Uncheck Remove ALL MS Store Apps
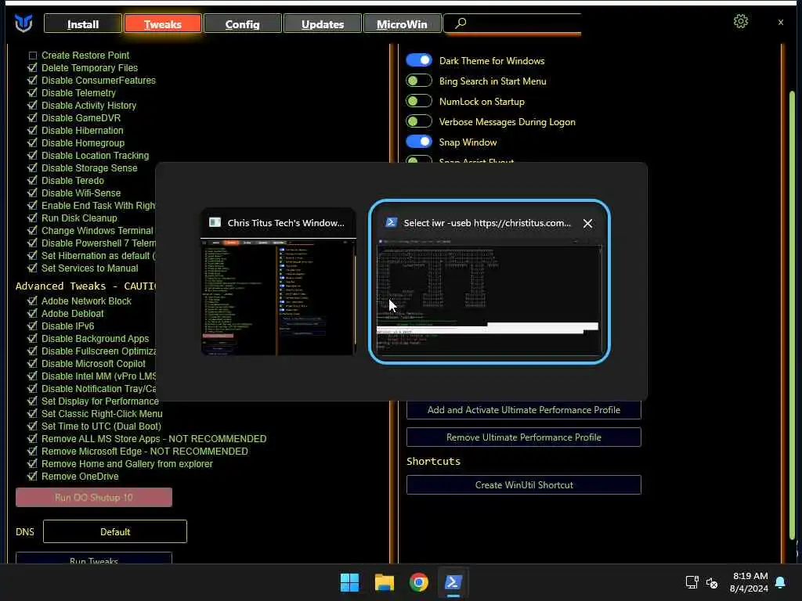Screen dimensions: 802x601 pyautogui.click(x=33, y=438)
